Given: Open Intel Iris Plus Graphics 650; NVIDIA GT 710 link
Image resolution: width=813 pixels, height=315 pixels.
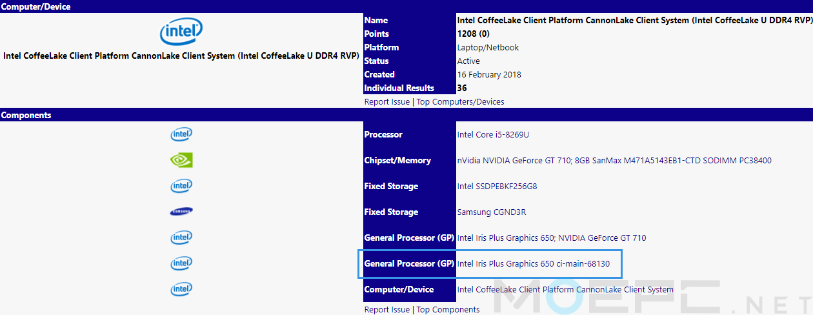Looking at the screenshot, I should tap(552, 238).
